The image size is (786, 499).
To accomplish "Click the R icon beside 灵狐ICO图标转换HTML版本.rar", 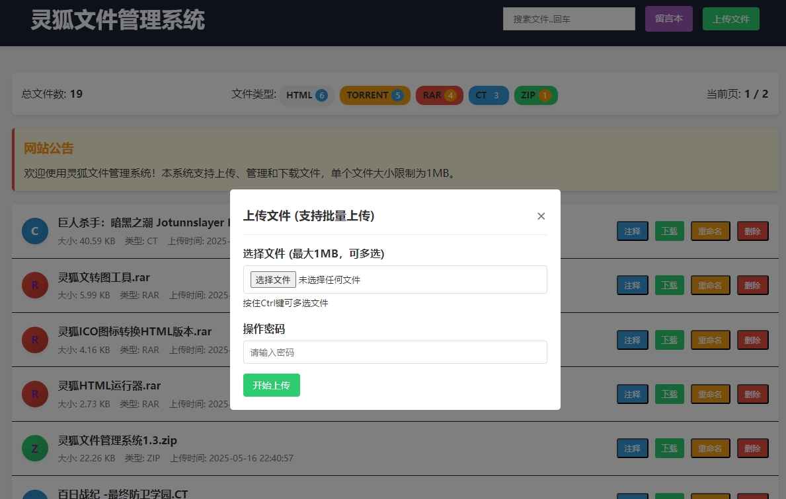I will tap(35, 340).
